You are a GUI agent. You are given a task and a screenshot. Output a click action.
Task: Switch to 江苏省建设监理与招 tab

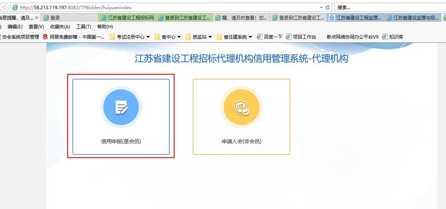click(412, 18)
